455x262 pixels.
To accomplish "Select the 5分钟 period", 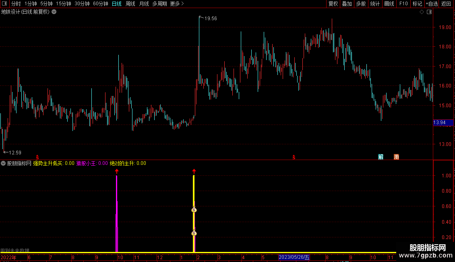I will click(46, 4).
